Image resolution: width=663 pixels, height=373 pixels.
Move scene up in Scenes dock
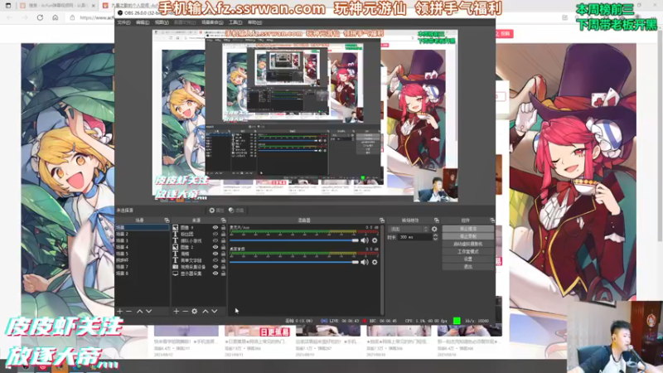click(139, 312)
